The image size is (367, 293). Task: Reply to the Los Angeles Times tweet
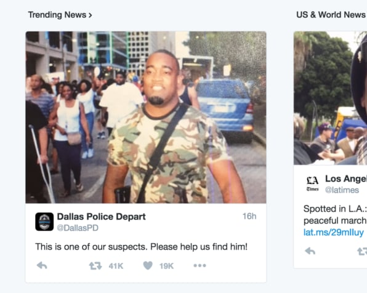coord(310,251)
